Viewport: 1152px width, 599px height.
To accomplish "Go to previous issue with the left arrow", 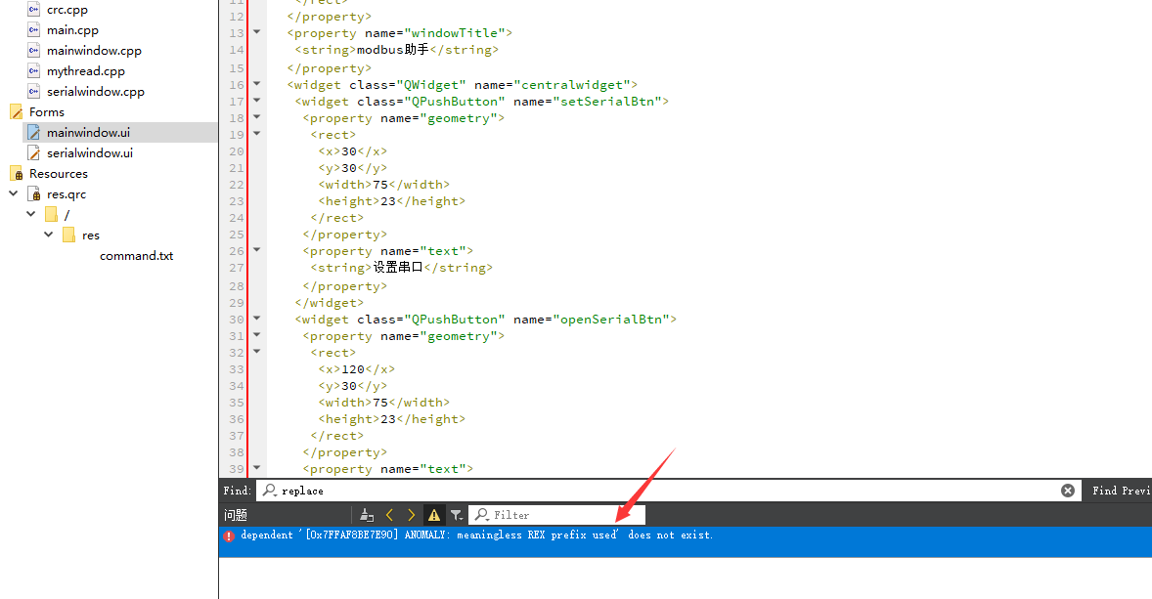I will (x=389, y=514).
